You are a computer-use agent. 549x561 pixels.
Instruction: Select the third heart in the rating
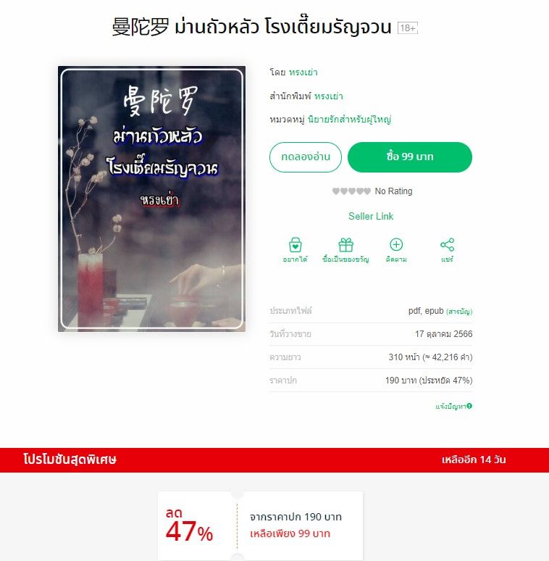click(x=352, y=191)
